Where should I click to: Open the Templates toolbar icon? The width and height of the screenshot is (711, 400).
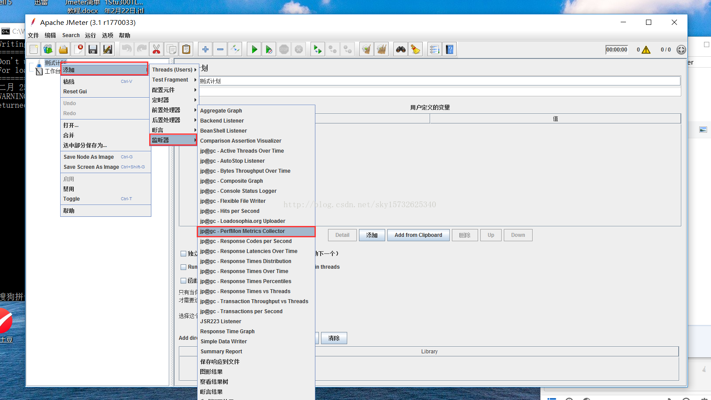pyautogui.click(x=48, y=49)
